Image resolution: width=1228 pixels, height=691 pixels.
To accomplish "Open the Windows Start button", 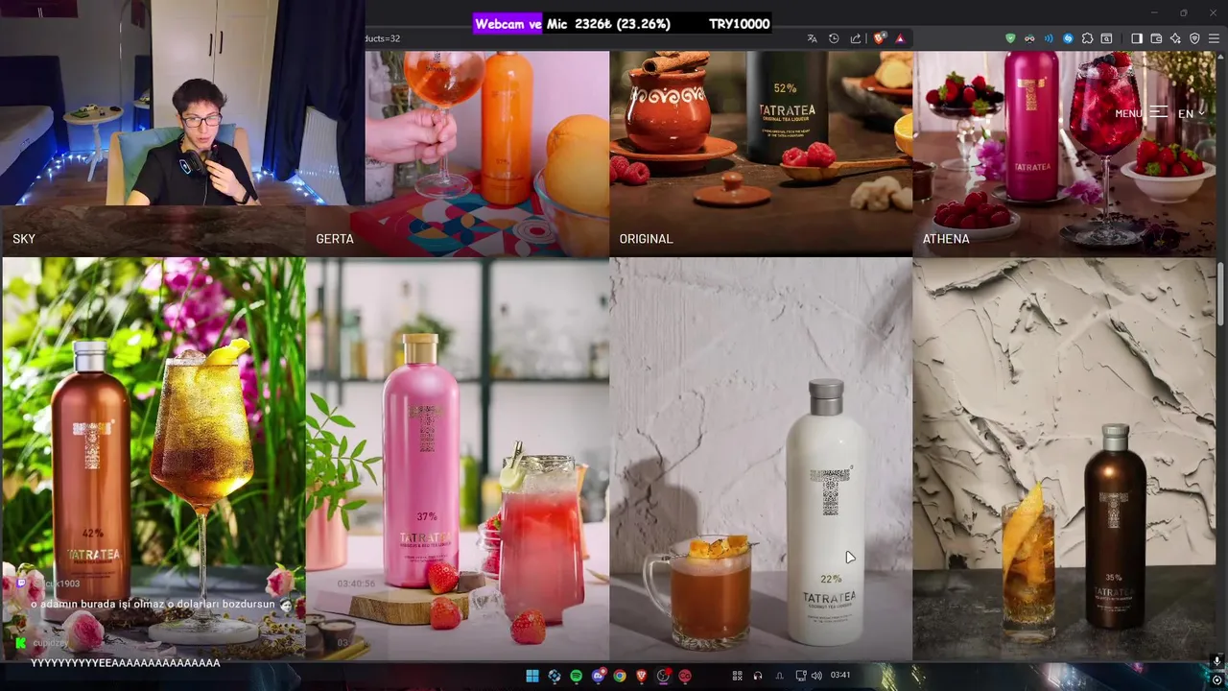I will pyautogui.click(x=531, y=676).
